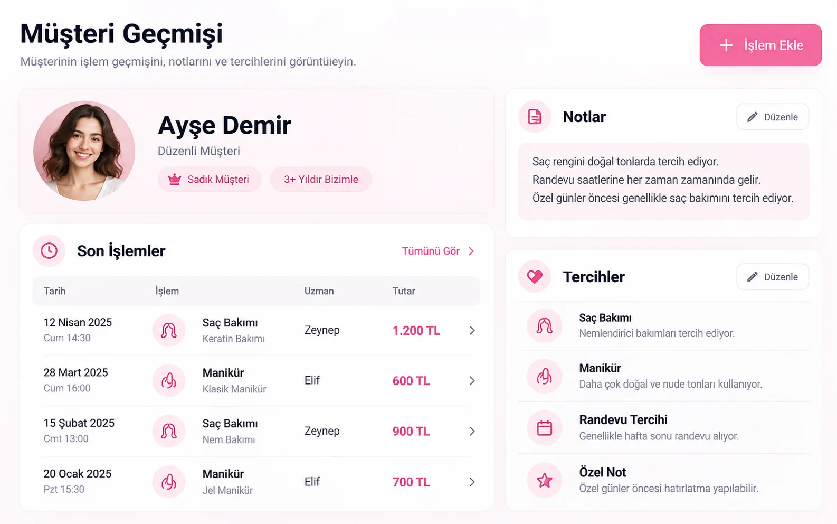Click the nail icon in Jel Manikür row

(169, 482)
